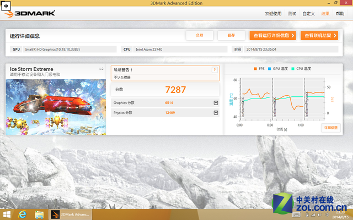Screen dimensions: 353x220
Task: Open File Explorer from taskbar
Action: pyautogui.click(x=39, y=215)
